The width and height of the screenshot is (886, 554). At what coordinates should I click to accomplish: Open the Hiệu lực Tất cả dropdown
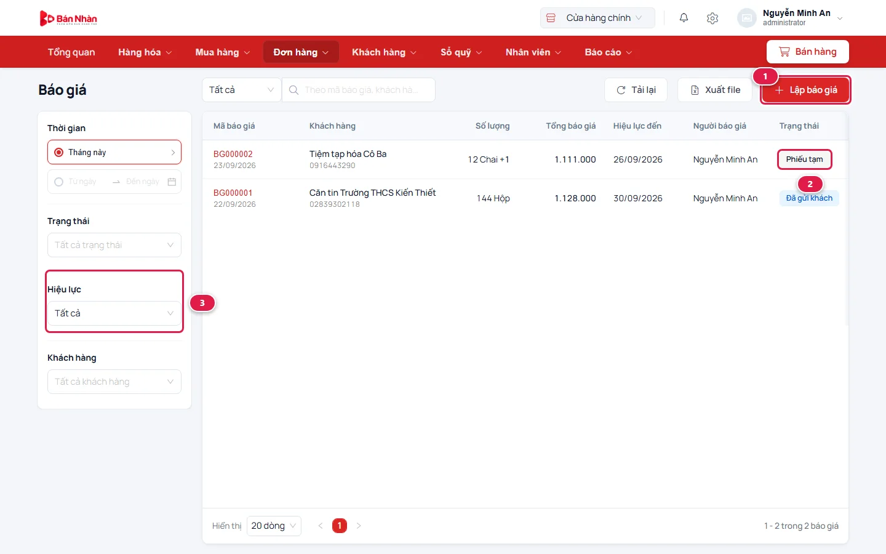pos(114,313)
